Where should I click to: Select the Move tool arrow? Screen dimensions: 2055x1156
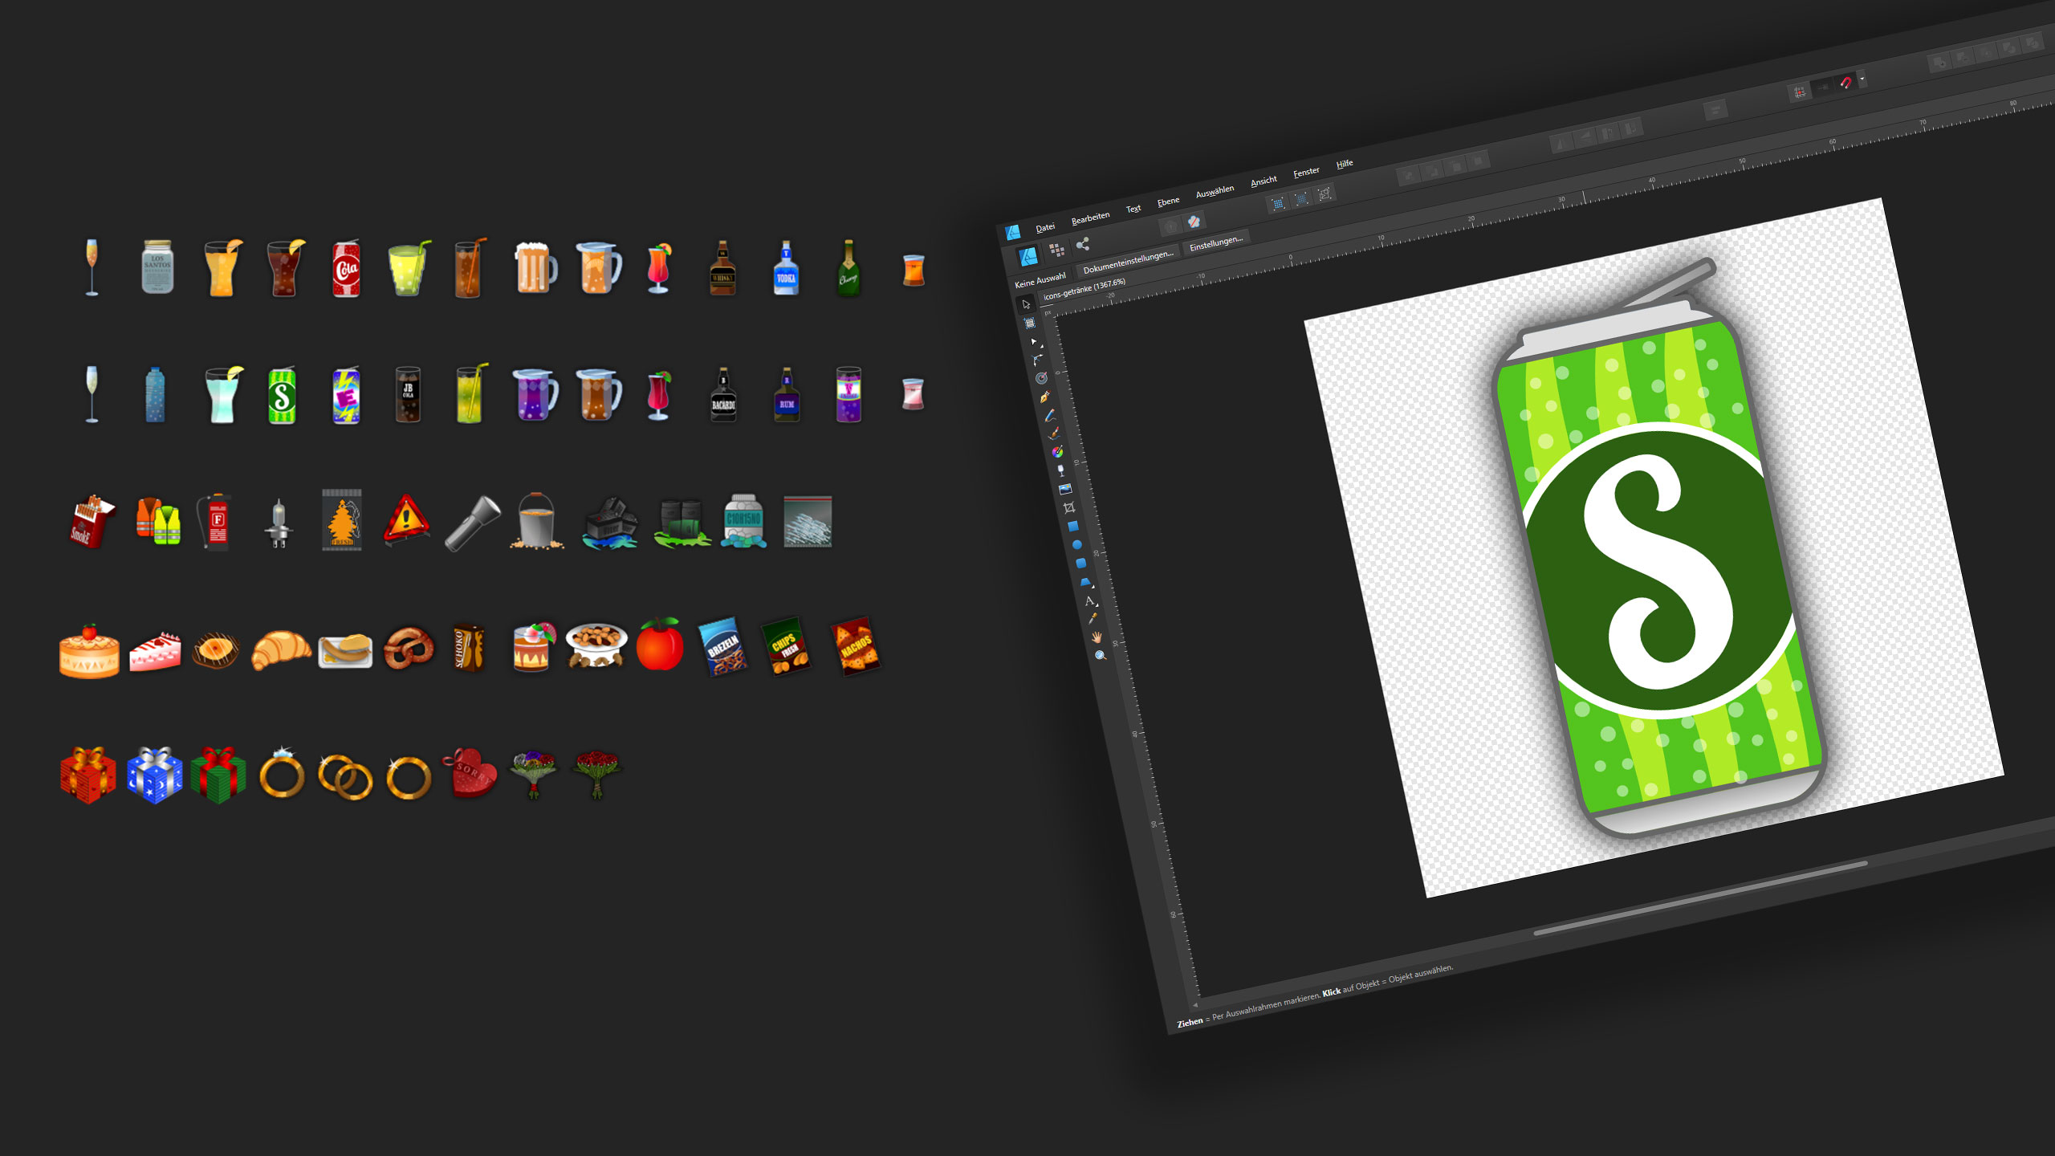[1026, 304]
